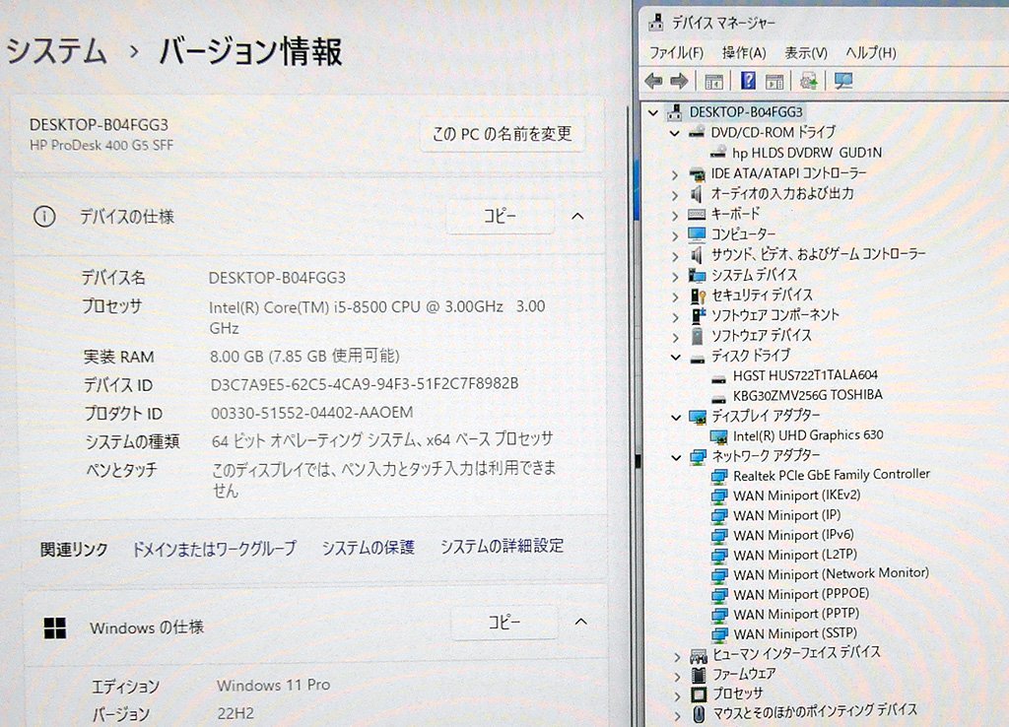Collapse the デバイスの仕様 section chevron
1009x727 pixels.
tap(577, 216)
